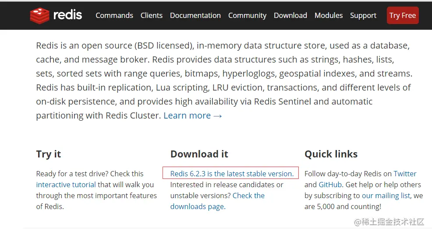Subscribe via the our mailing list link
The width and height of the screenshot is (432, 234).
click(x=386, y=196)
